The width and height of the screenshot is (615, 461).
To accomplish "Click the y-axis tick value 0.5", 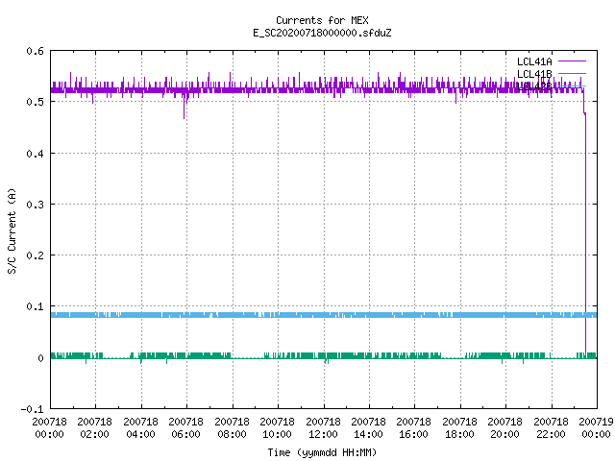I will click(35, 102).
